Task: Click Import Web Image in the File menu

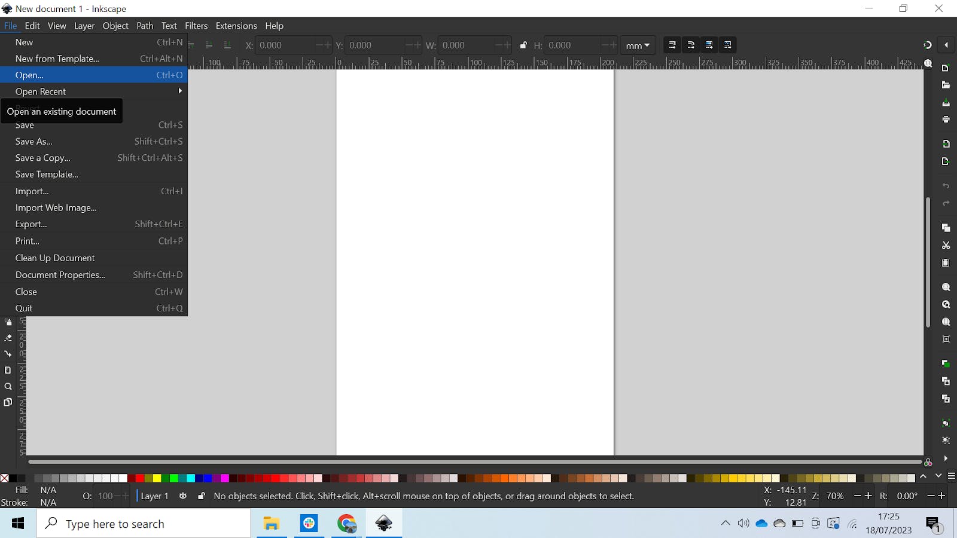Action: click(x=56, y=207)
